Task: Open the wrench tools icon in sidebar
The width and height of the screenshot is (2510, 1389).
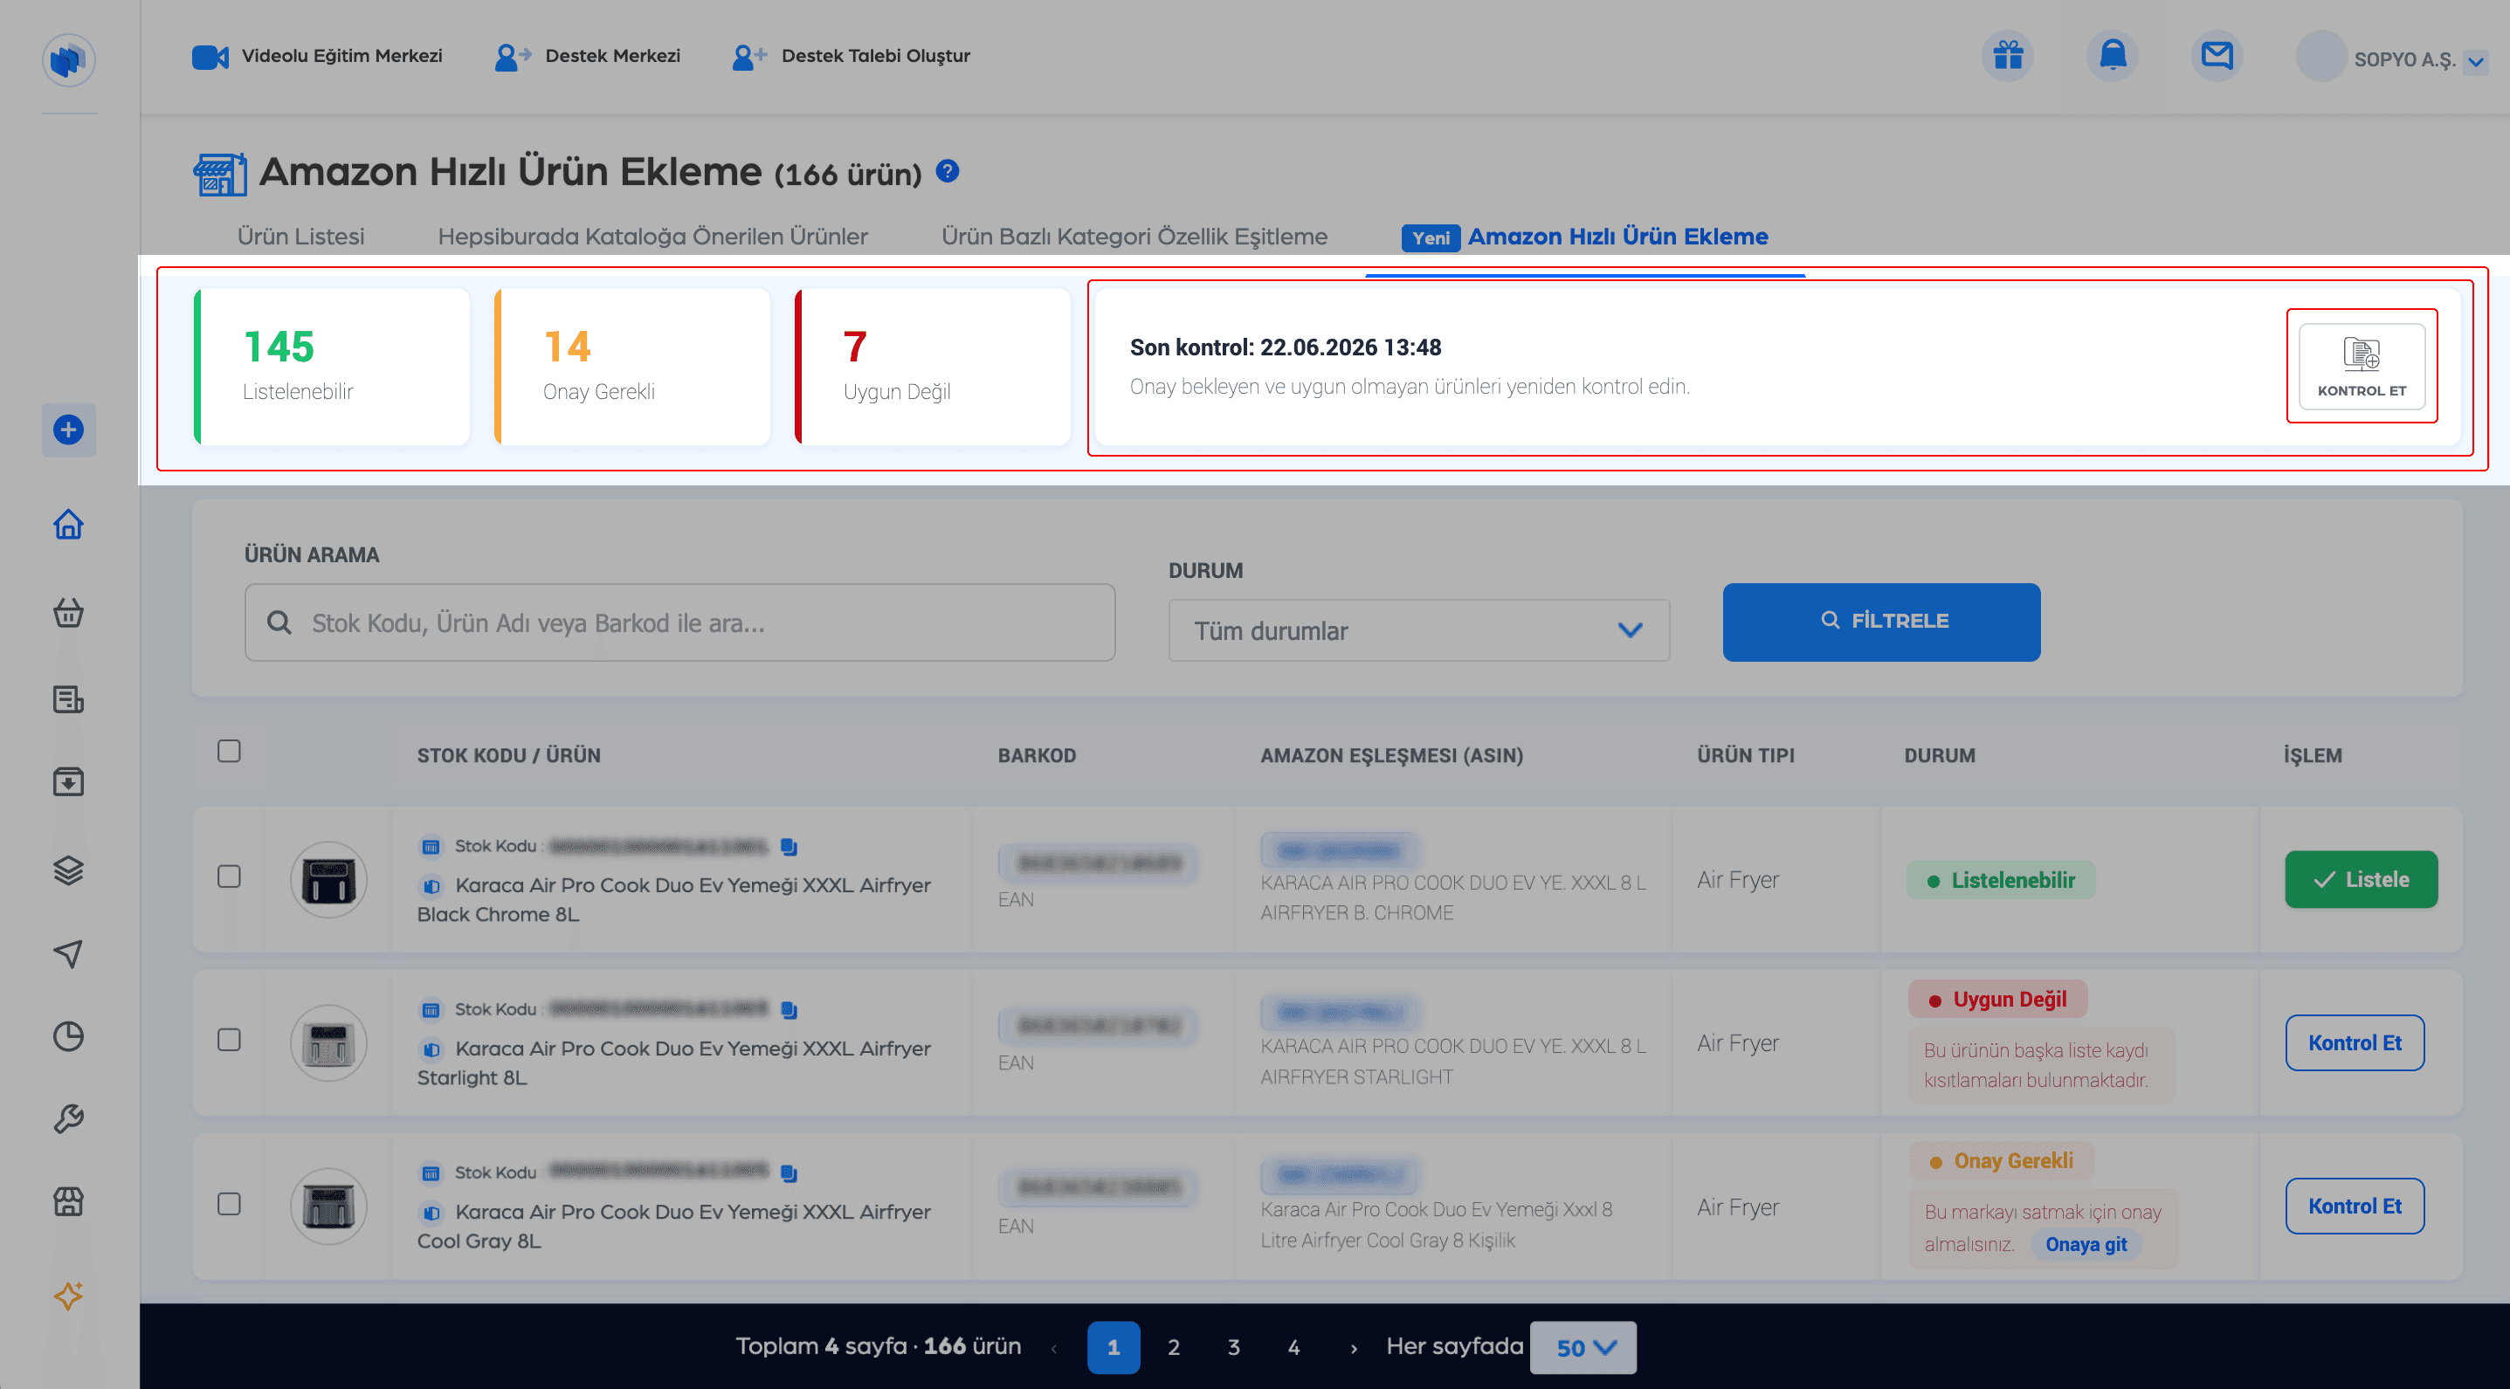Action: coord(68,1119)
